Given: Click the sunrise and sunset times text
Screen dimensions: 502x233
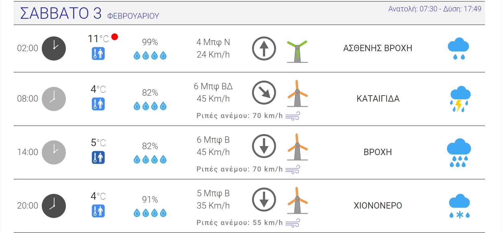Looking at the screenshot, I should click(434, 9).
